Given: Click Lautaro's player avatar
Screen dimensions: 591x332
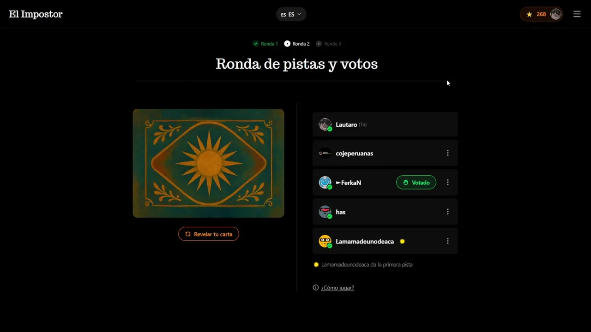Looking at the screenshot, I should tap(325, 125).
